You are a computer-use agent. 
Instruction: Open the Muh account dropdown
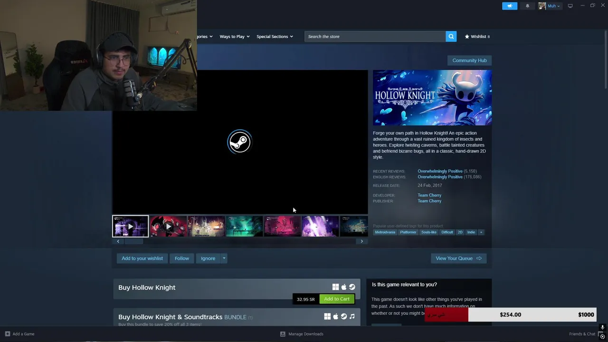coord(549,6)
